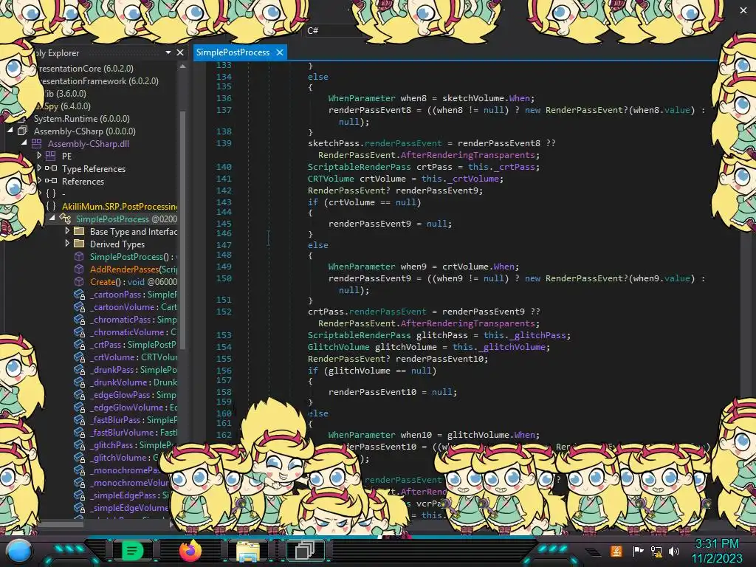Click the _crtPass private field icon
Screen dimensions: 756x567
point(80,345)
